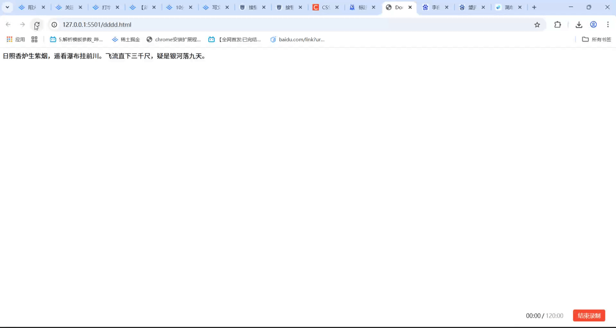Click the site info icon in address bar
Image resolution: width=616 pixels, height=328 pixels.
(54, 24)
